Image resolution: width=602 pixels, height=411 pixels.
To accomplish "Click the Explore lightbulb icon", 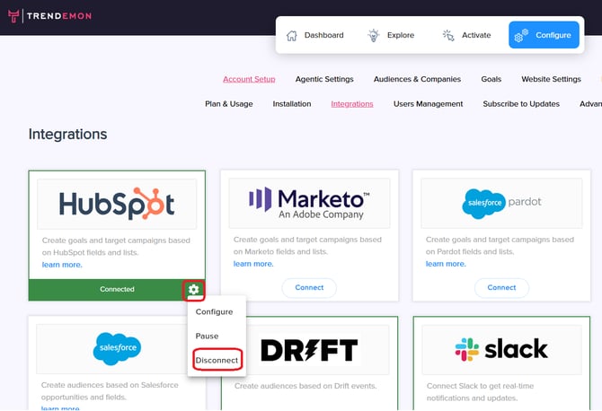I will tap(373, 35).
